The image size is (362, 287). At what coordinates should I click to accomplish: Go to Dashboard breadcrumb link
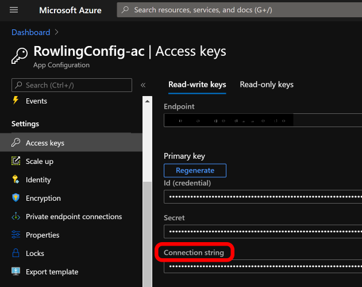[30, 32]
